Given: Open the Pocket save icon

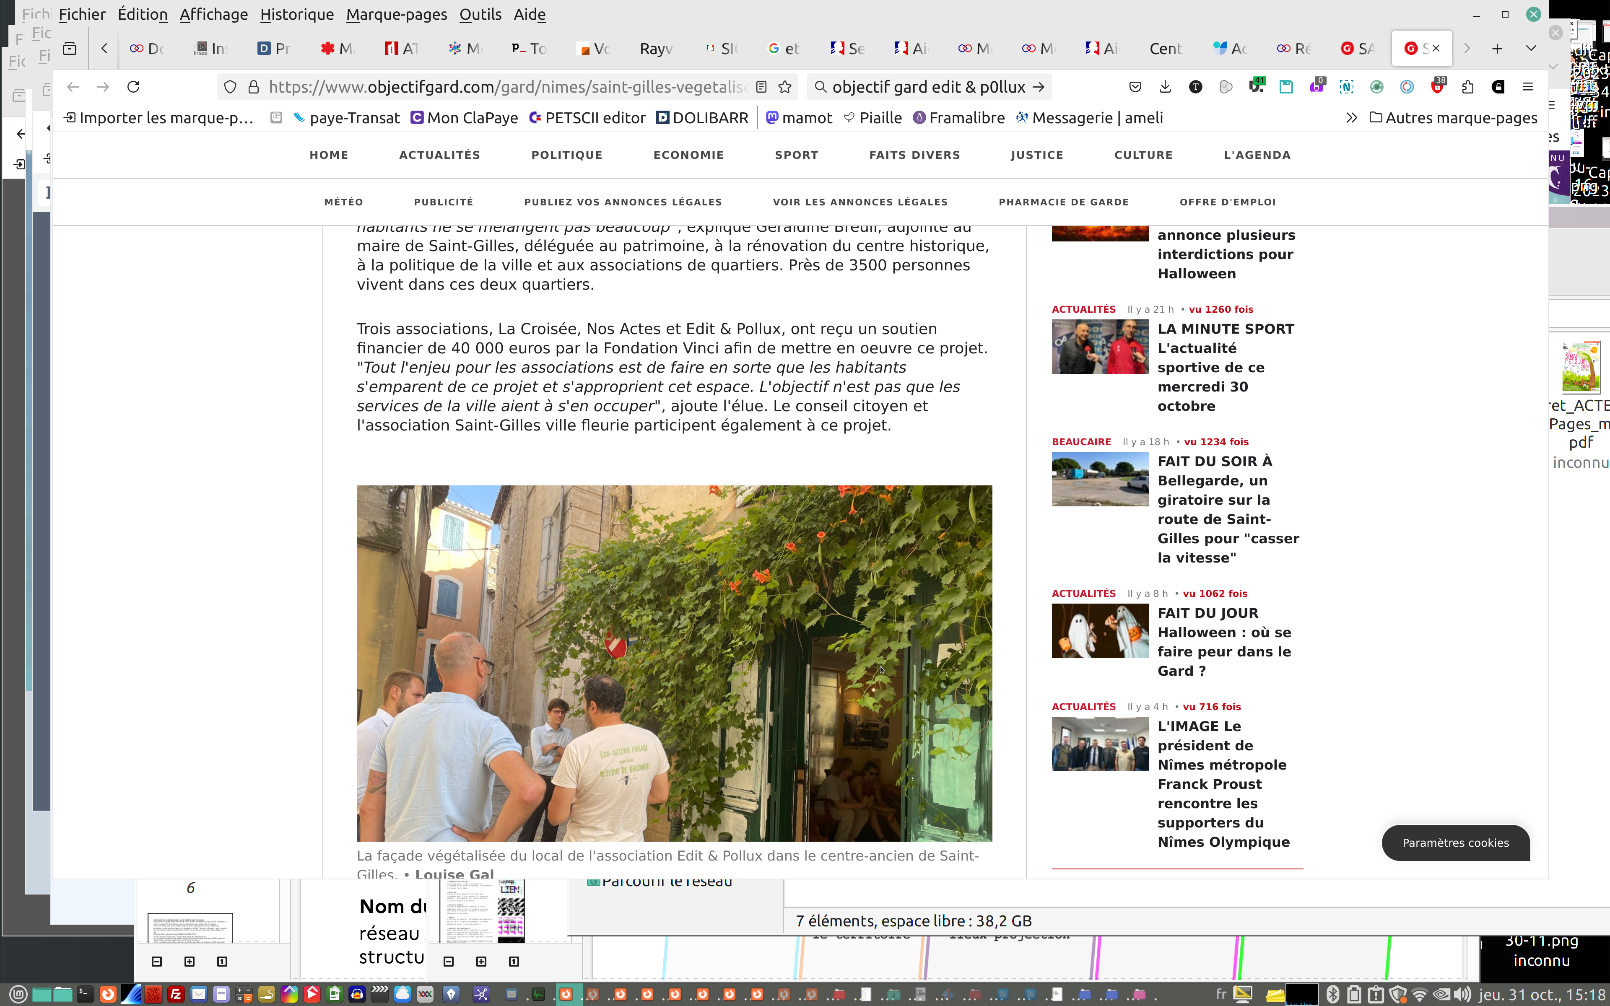Looking at the screenshot, I should [x=1135, y=87].
